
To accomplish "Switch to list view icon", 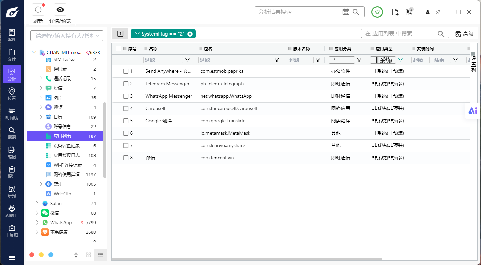I will [101, 255].
